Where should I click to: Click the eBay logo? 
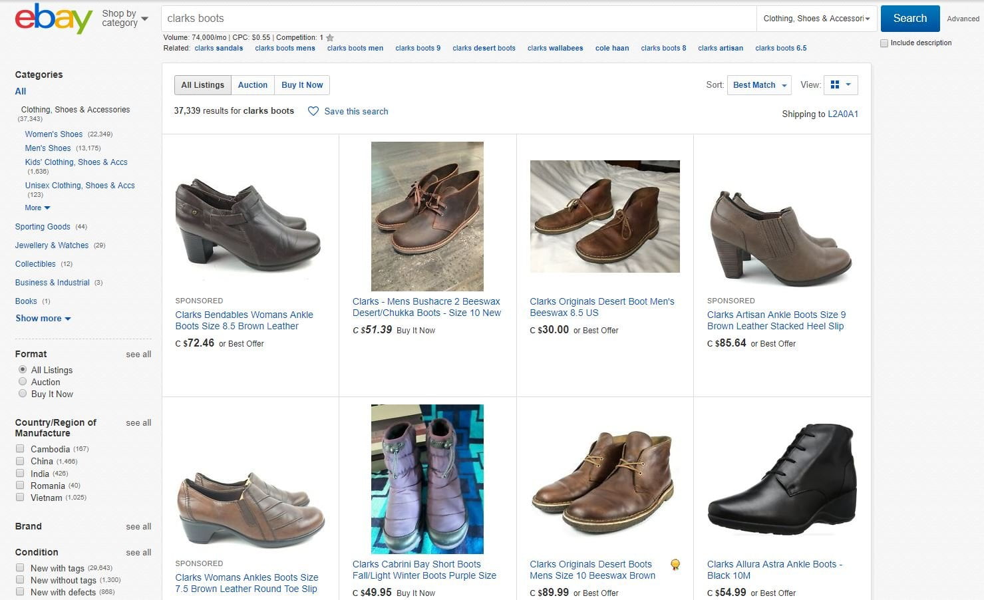click(x=53, y=19)
